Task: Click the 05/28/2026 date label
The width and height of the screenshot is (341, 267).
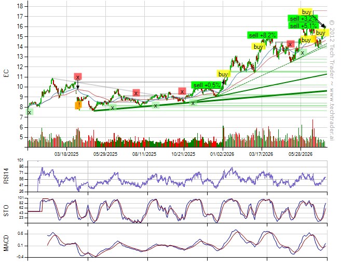Action: 301,154
